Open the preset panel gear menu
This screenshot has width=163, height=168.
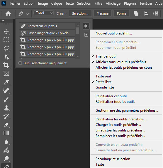tap(86, 26)
